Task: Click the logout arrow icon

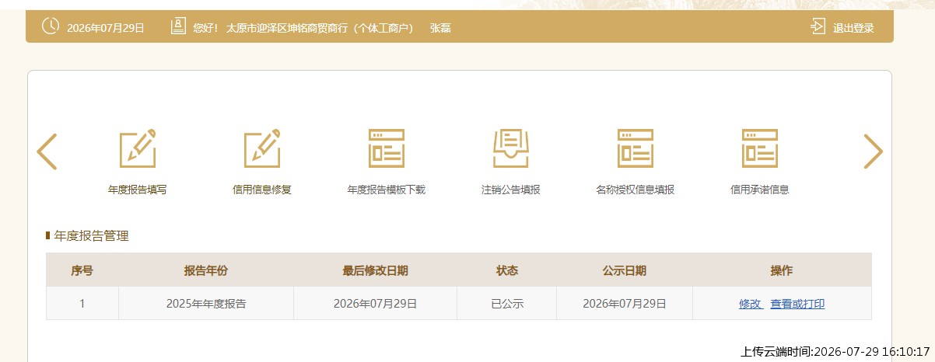Action: 818,27
